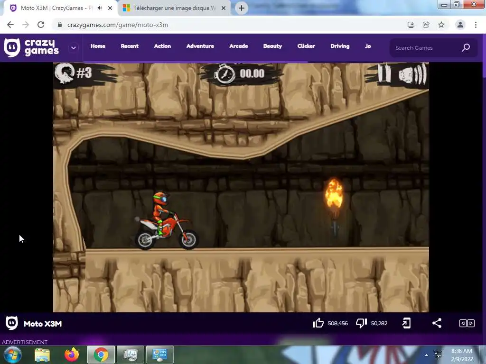
Task: Expand the dropdown chevron beside the logo
Action: click(74, 48)
